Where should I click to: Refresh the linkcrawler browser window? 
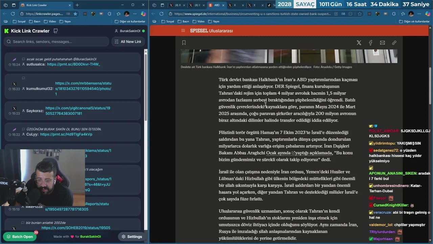13,14
